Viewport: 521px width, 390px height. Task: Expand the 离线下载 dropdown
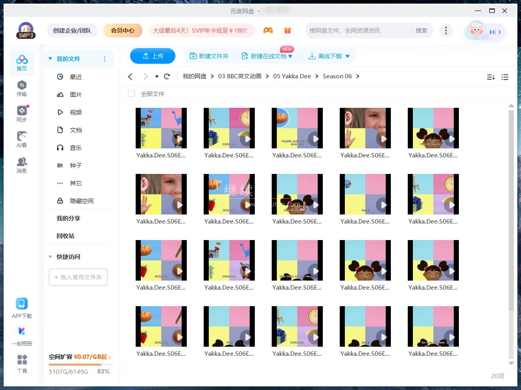click(347, 56)
